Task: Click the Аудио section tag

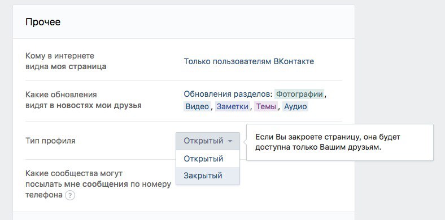Action: click(295, 106)
